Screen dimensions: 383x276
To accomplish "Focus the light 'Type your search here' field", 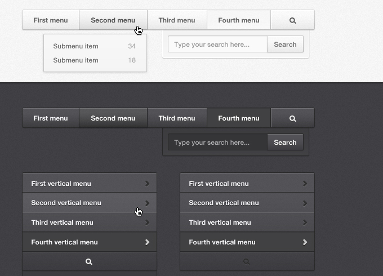I will 217,44.
